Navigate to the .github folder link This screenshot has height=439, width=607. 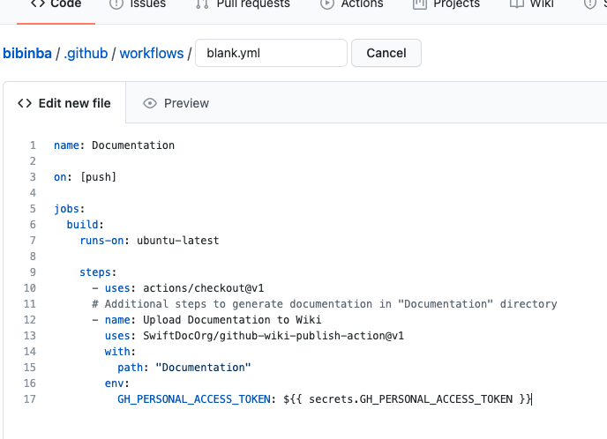(86, 53)
